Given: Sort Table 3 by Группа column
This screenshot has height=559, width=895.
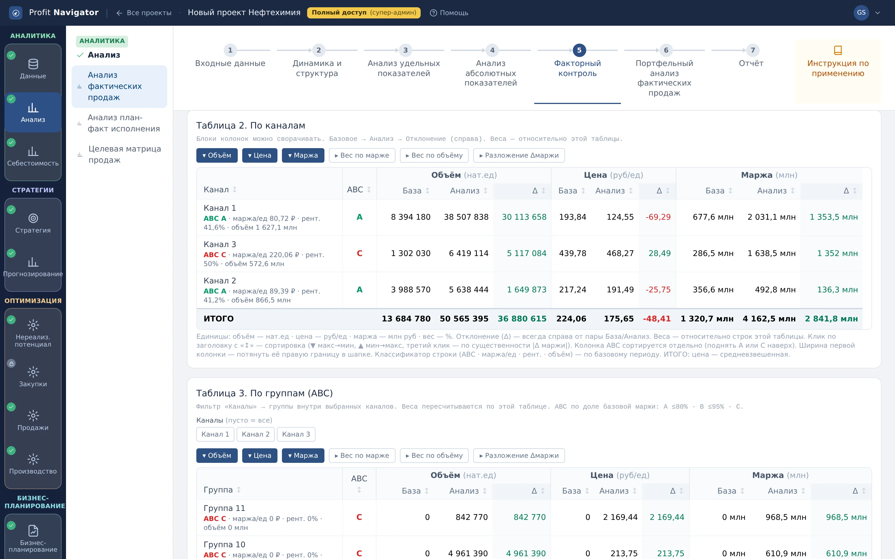Looking at the screenshot, I should point(222,490).
